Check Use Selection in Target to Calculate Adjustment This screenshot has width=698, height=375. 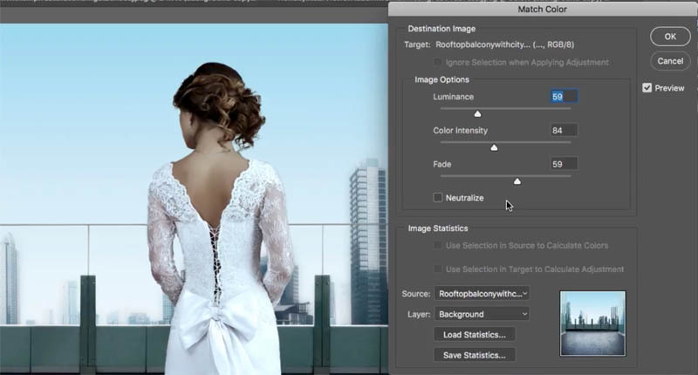(x=438, y=269)
